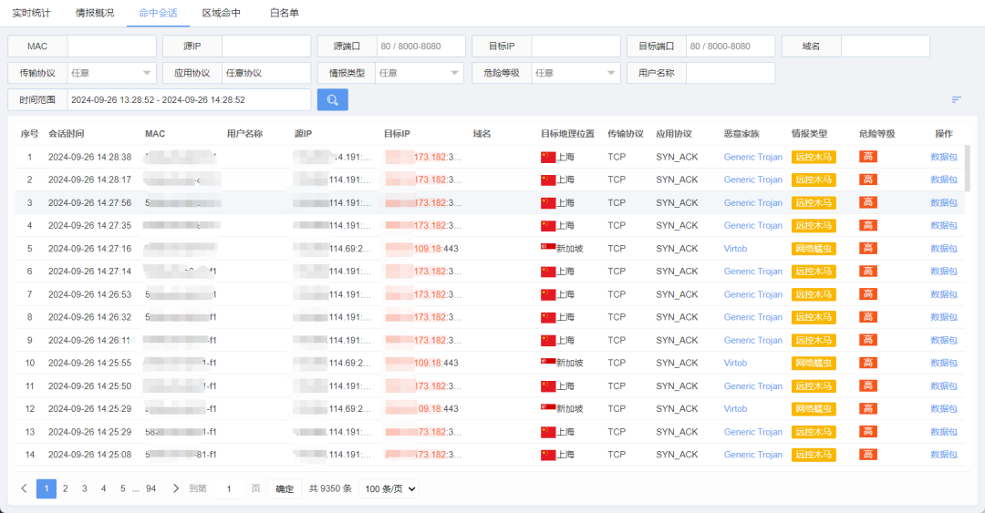Open the 100 条/页 page size selector
985x513 pixels.
coord(389,489)
